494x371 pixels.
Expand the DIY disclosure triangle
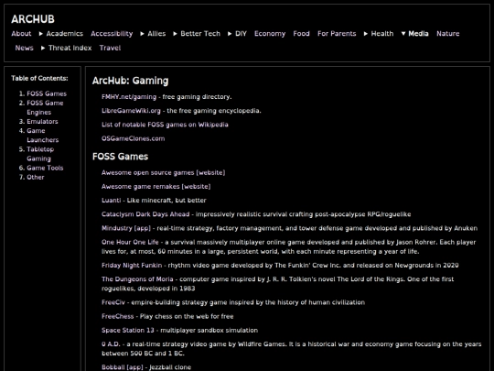(x=230, y=34)
